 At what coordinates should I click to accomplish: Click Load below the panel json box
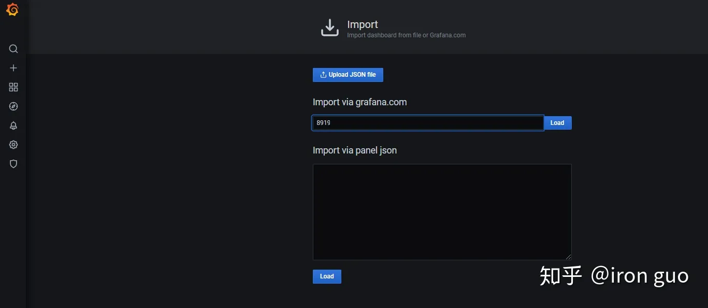(x=327, y=276)
